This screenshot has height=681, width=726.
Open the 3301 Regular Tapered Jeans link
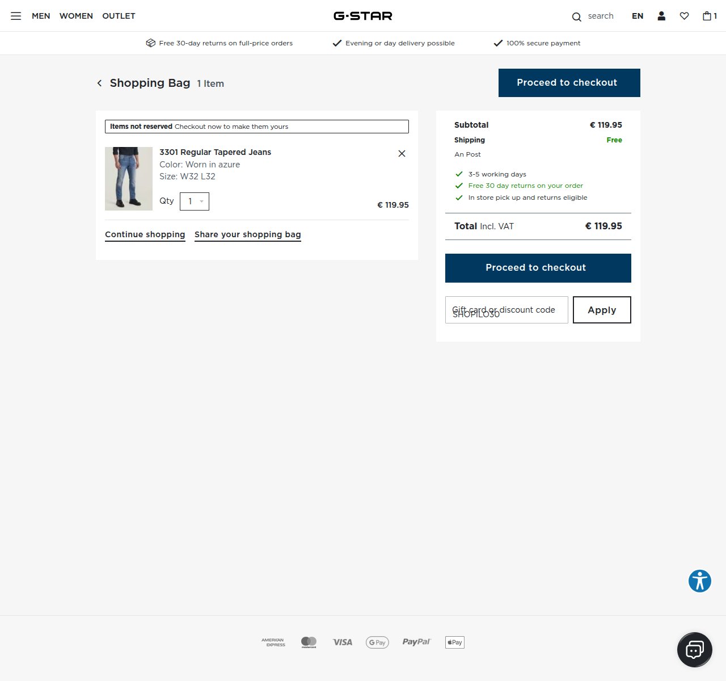(x=215, y=152)
